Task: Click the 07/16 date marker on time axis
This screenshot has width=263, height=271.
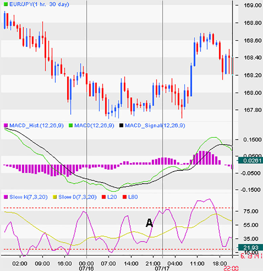Action: pyautogui.click(x=86, y=269)
